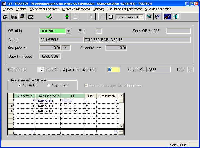The image size is (200, 148).
Task: Click the Sous-OF de l'OF field
Action: pyautogui.click(x=178, y=31)
